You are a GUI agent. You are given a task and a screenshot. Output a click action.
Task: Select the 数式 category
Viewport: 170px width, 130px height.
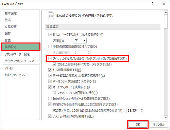(8, 20)
